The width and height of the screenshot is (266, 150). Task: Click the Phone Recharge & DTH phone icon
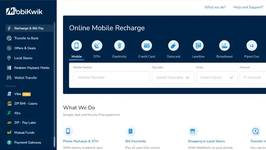68,131
